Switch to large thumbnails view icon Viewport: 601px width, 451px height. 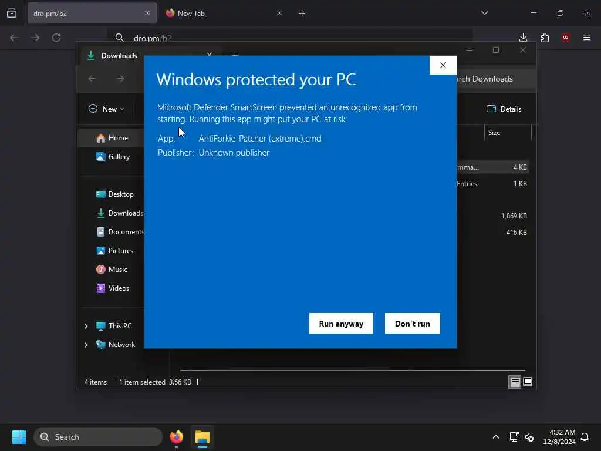(x=528, y=382)
